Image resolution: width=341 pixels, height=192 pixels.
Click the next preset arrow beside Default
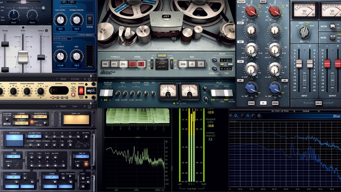319,111
